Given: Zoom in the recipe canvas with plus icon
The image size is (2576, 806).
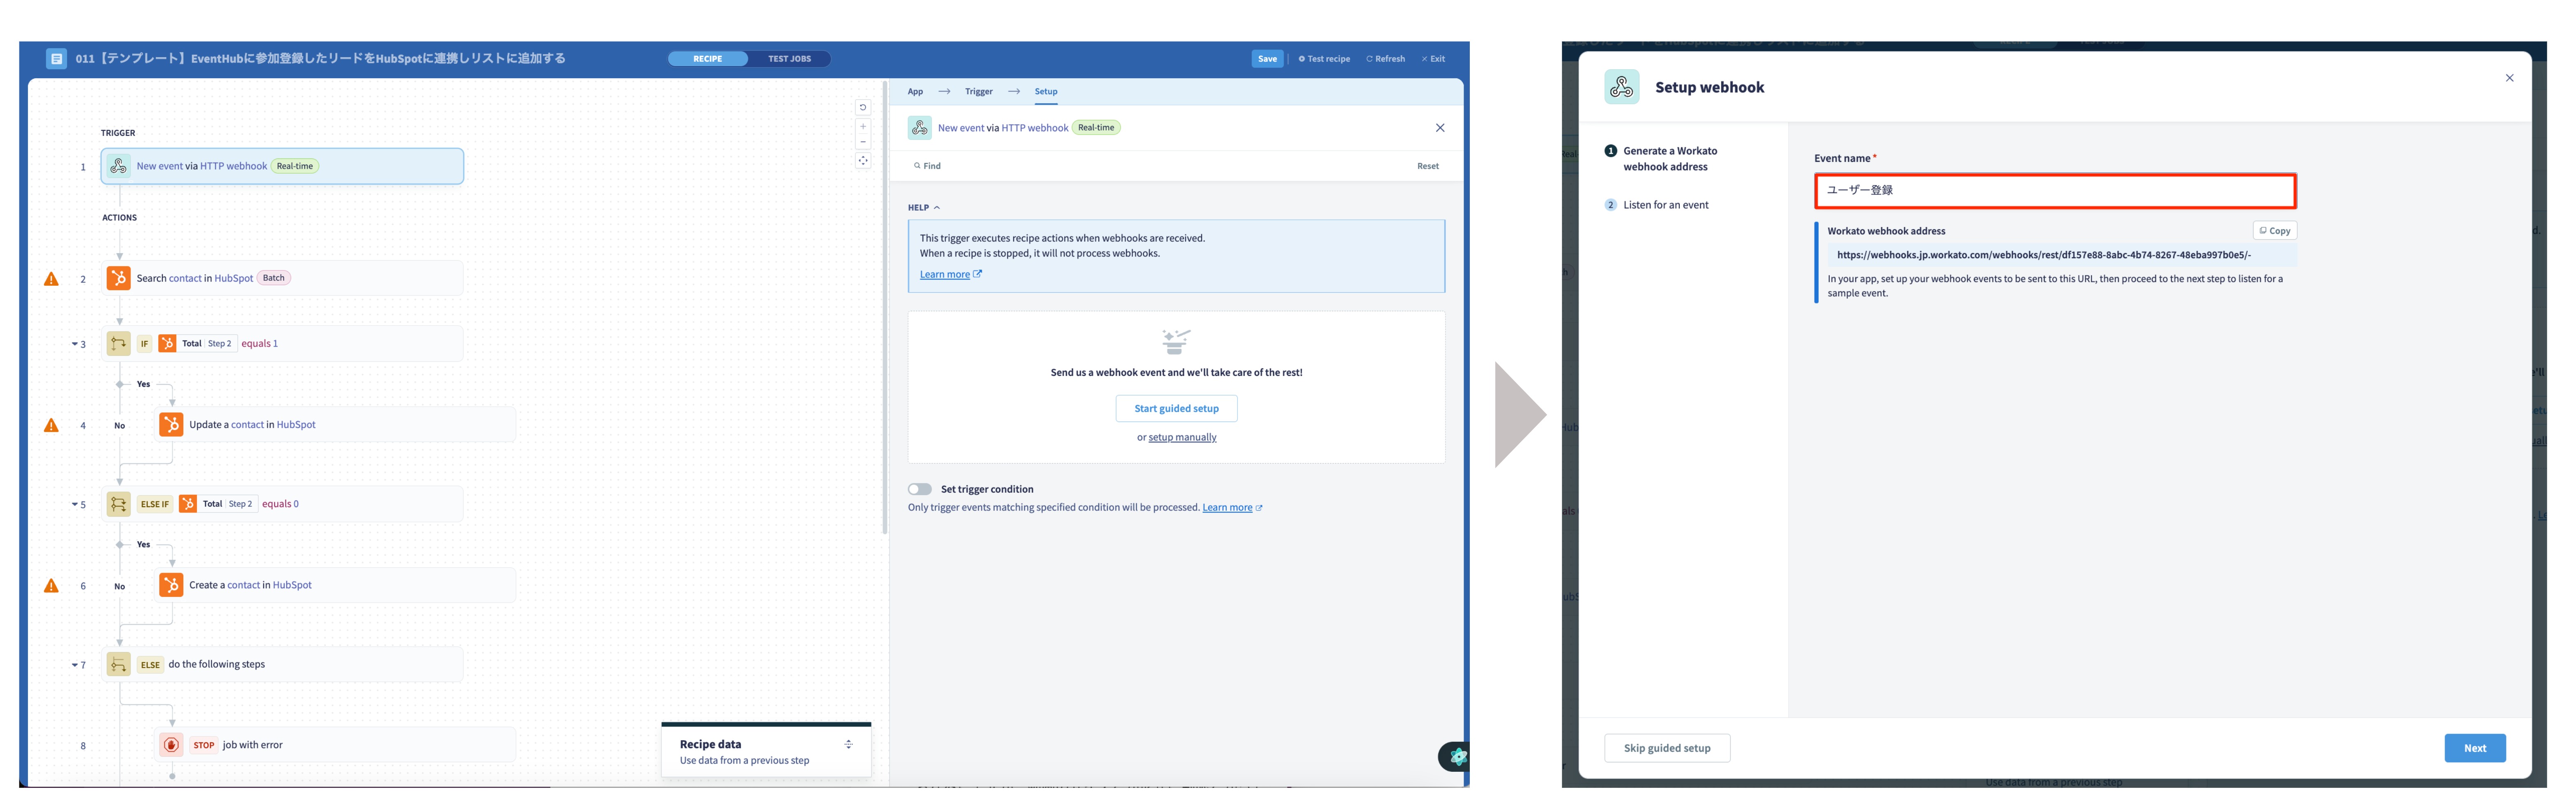Looking at the screenshot, I should 863,127.
